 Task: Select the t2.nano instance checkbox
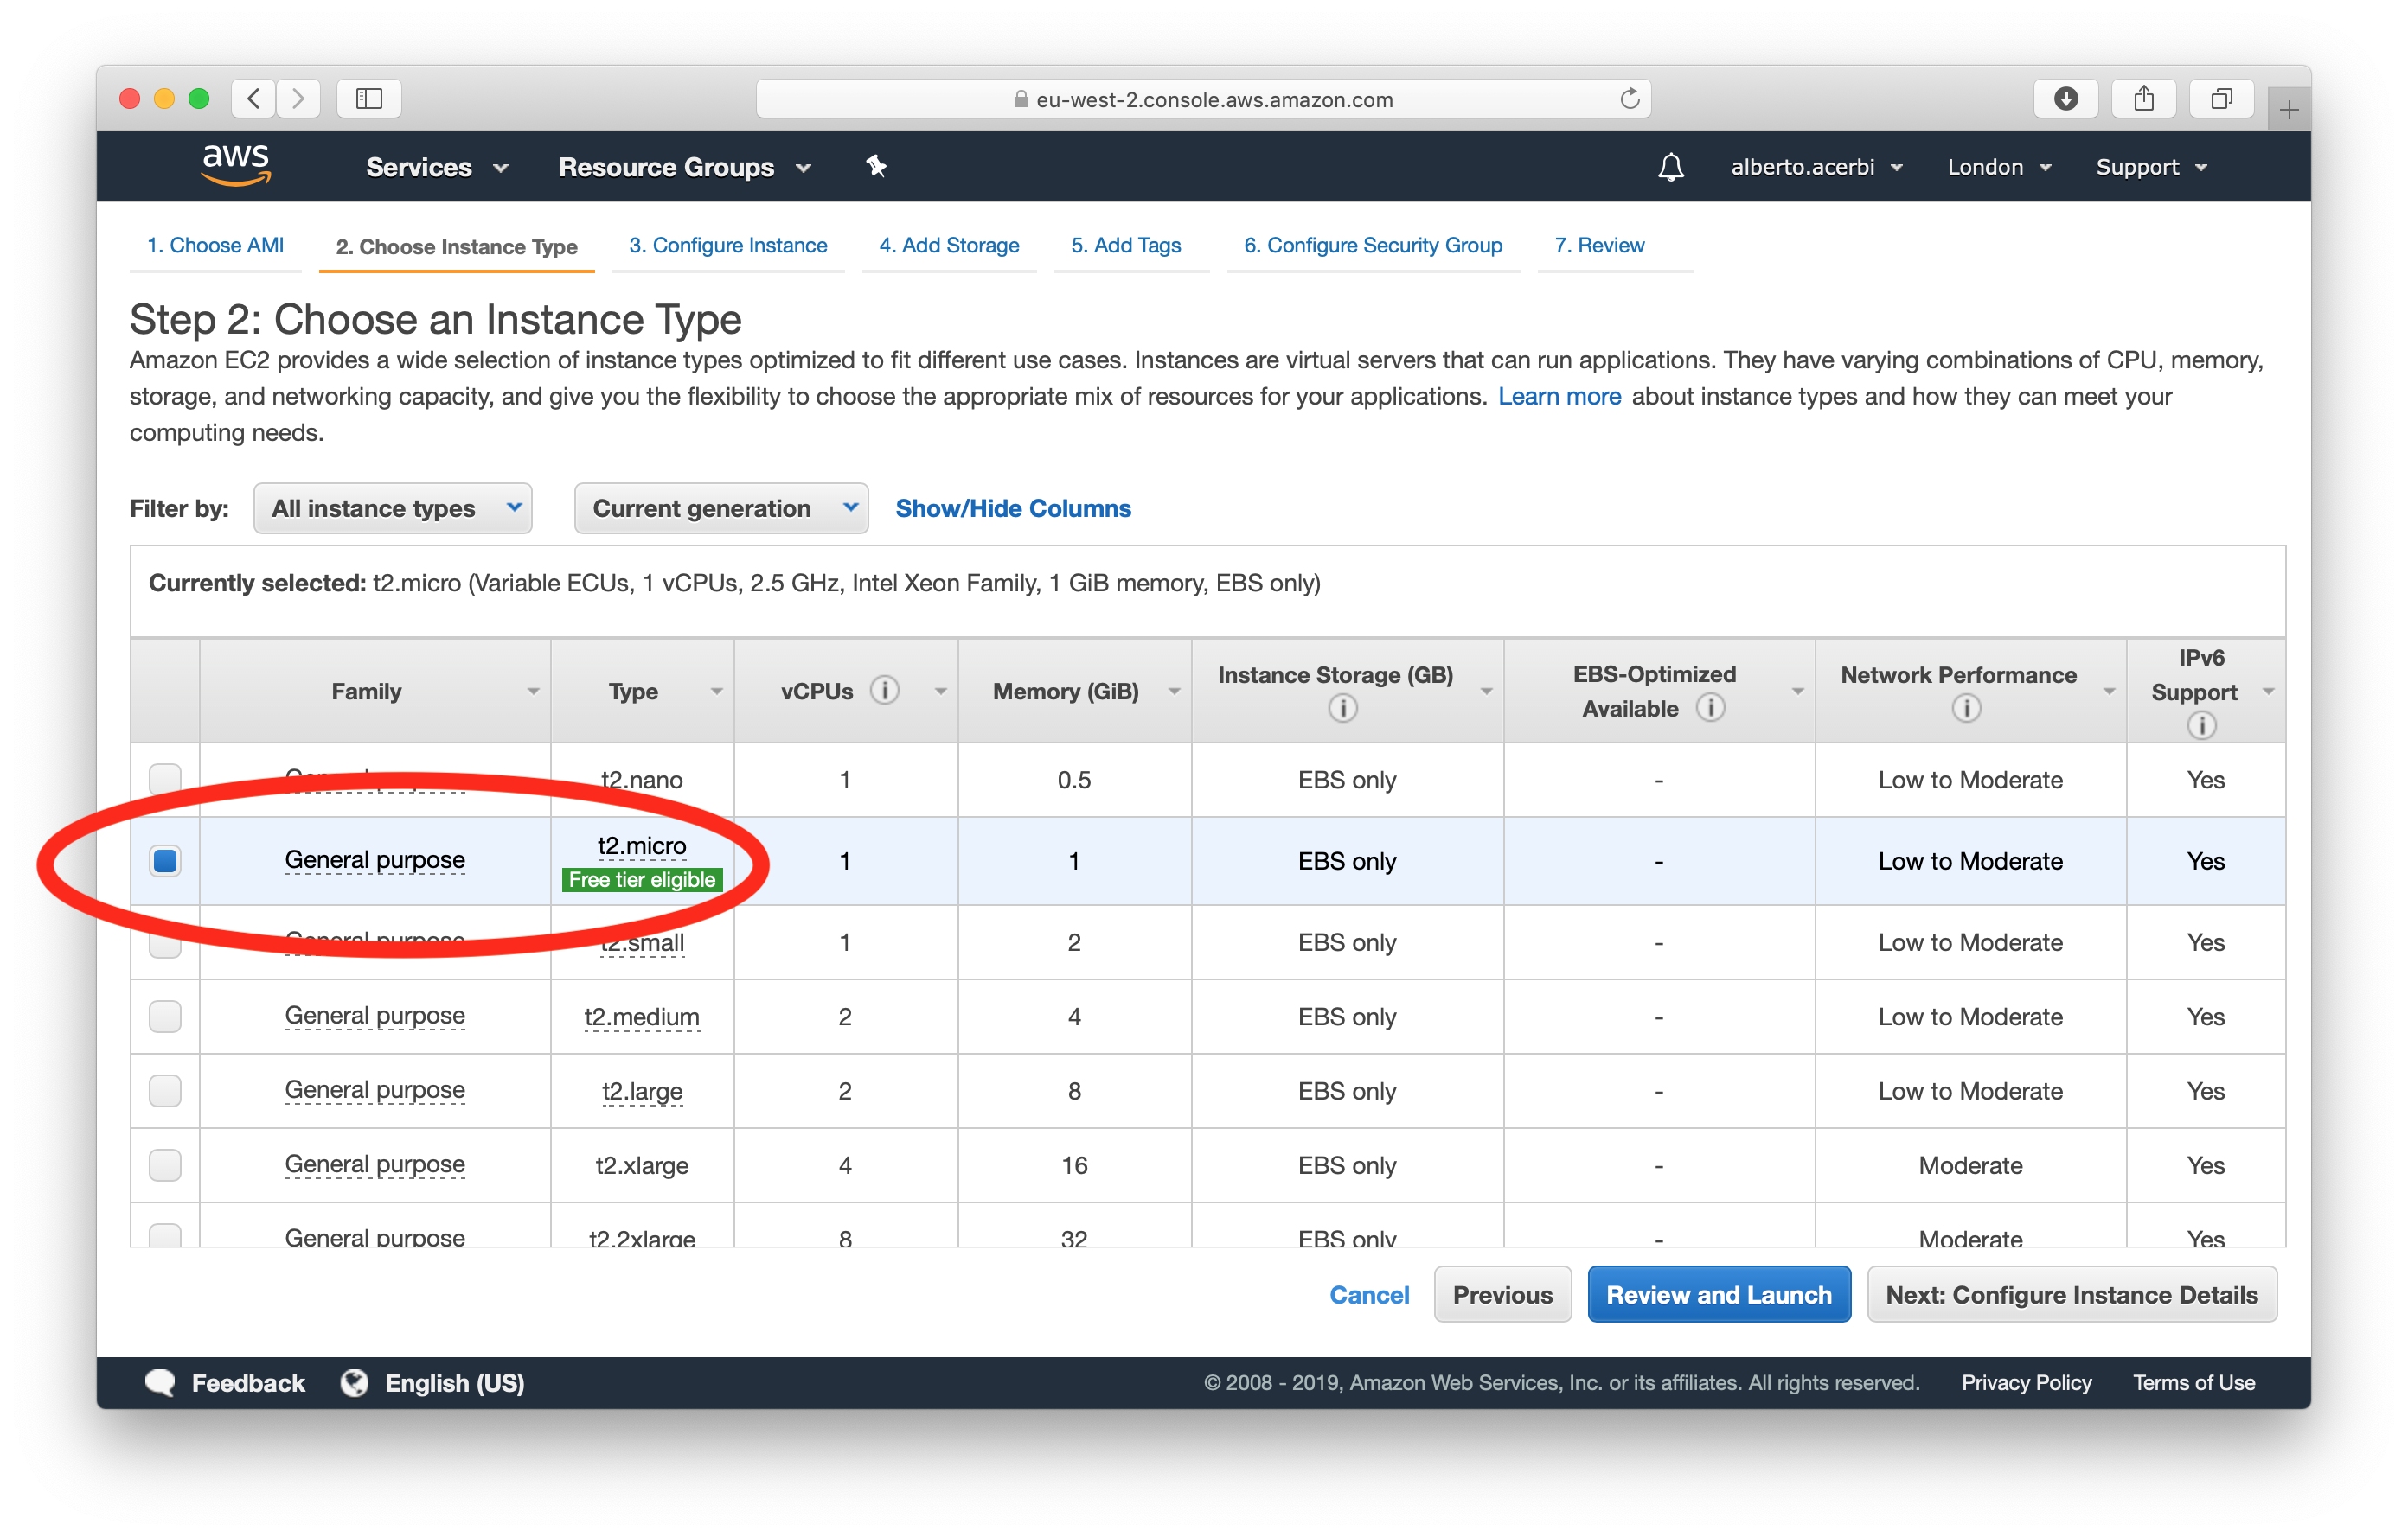tap(165, 780)
